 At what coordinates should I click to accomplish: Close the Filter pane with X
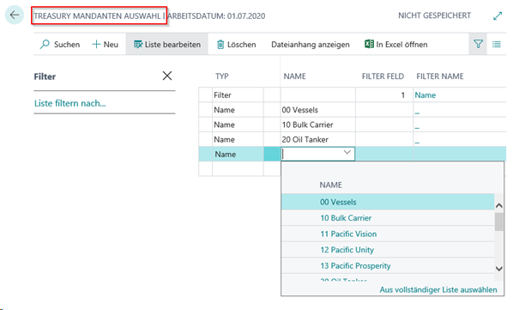(x=167, y=76)
